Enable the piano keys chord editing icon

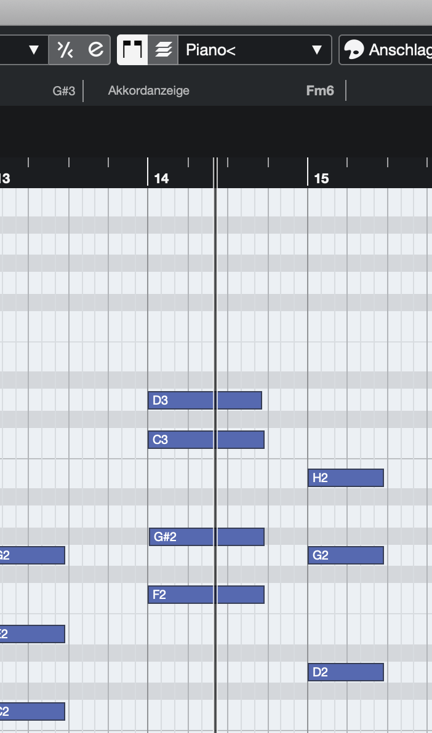[133, 50]
